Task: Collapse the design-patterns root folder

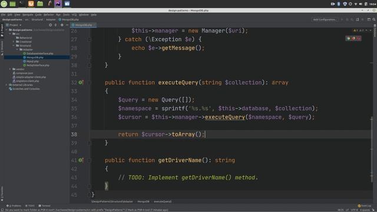Action: tap(6, 30)
